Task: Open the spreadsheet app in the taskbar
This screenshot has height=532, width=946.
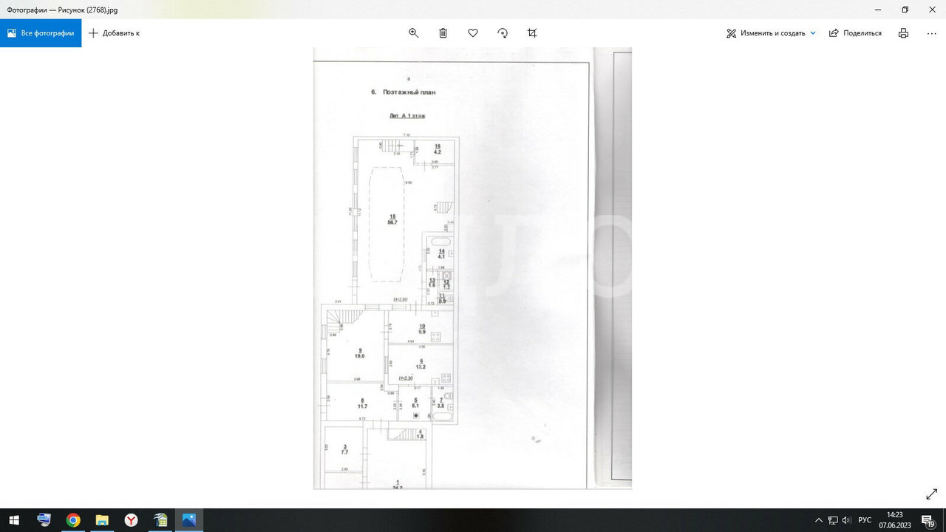Action: [x=160, y=520]
